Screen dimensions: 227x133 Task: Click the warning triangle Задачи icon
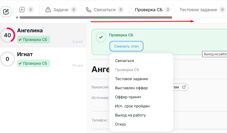(x=48, y=10)
